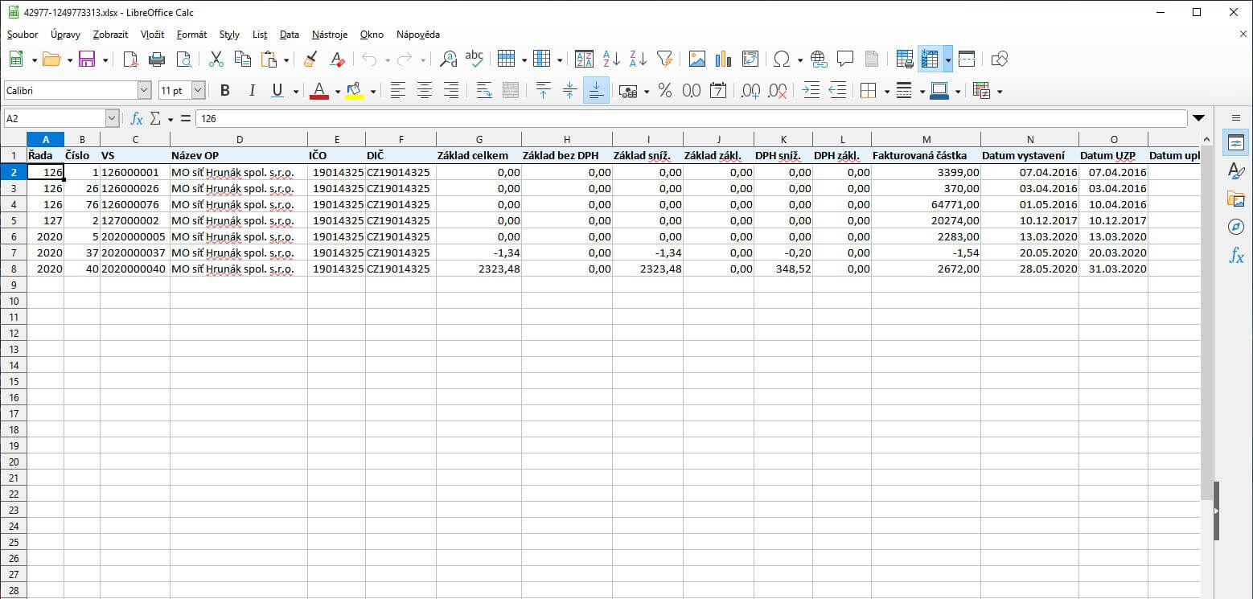Align cell text left
Screen dimensions: 1253x599
click(x=397, y=91)
